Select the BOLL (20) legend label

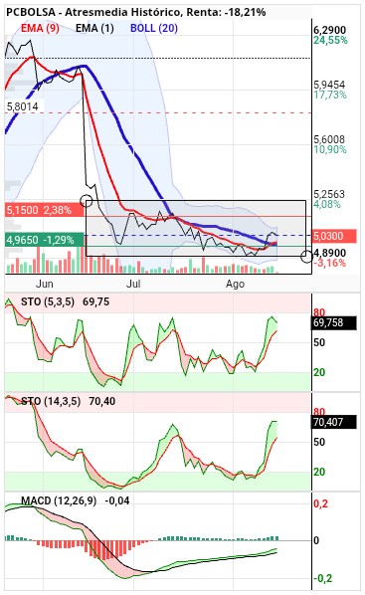coord(154,28)
